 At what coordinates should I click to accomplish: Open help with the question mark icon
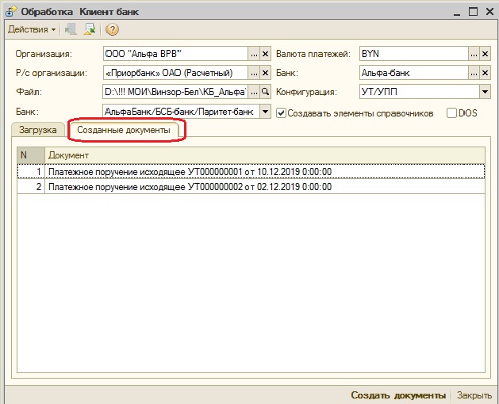pyautogui.click(x=112, y=29)
